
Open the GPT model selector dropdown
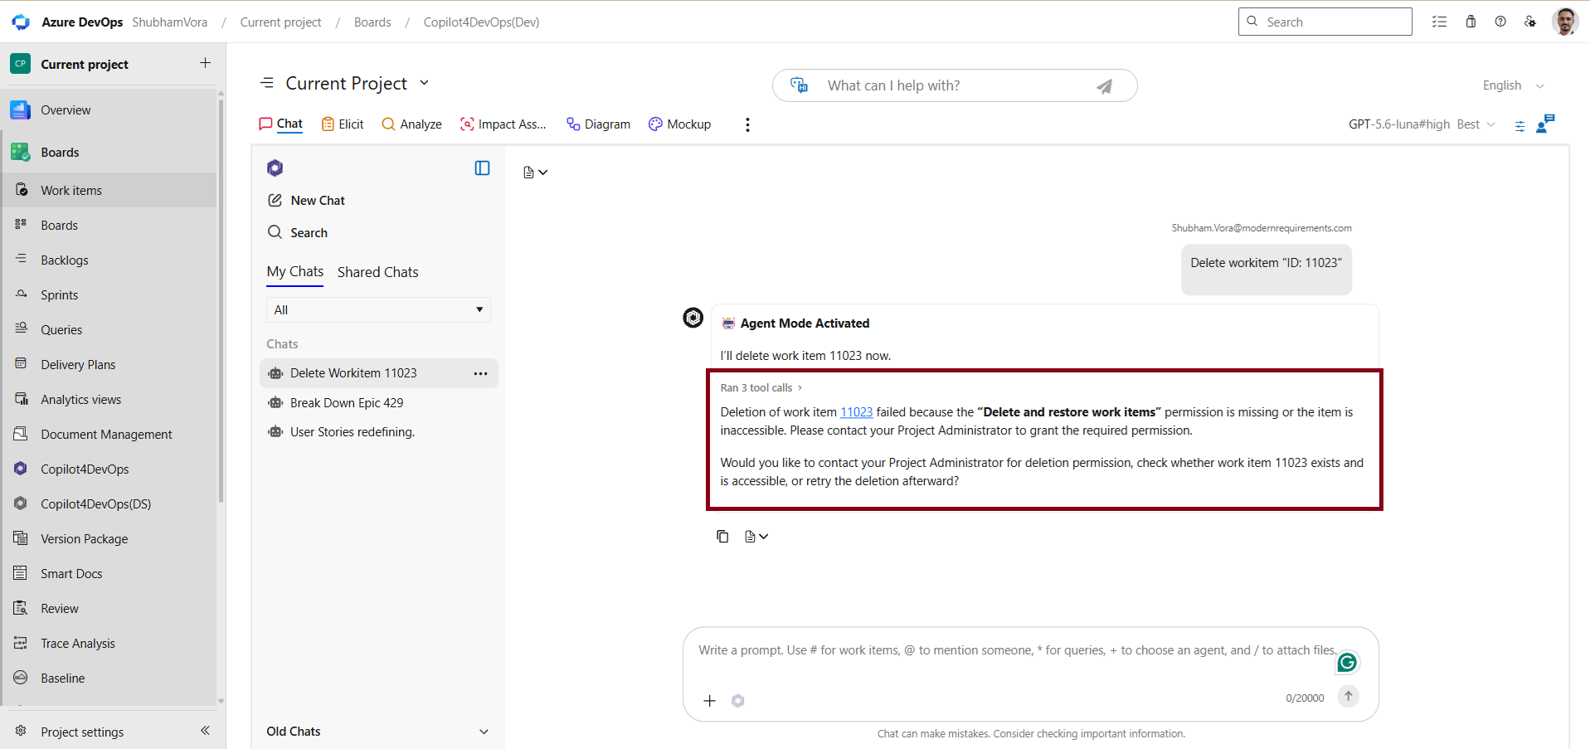point(1422,124)
